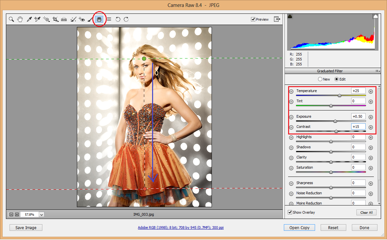The image size is (387, 240).
Task: Open the Graduated Filter panel menu
Action: click(x=376, y=71)
